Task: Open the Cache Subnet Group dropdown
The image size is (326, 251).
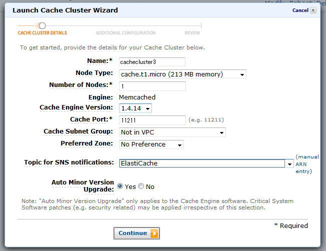Action: tap(172, 132)
